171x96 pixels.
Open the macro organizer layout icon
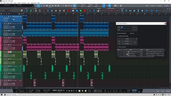[22, 11]
